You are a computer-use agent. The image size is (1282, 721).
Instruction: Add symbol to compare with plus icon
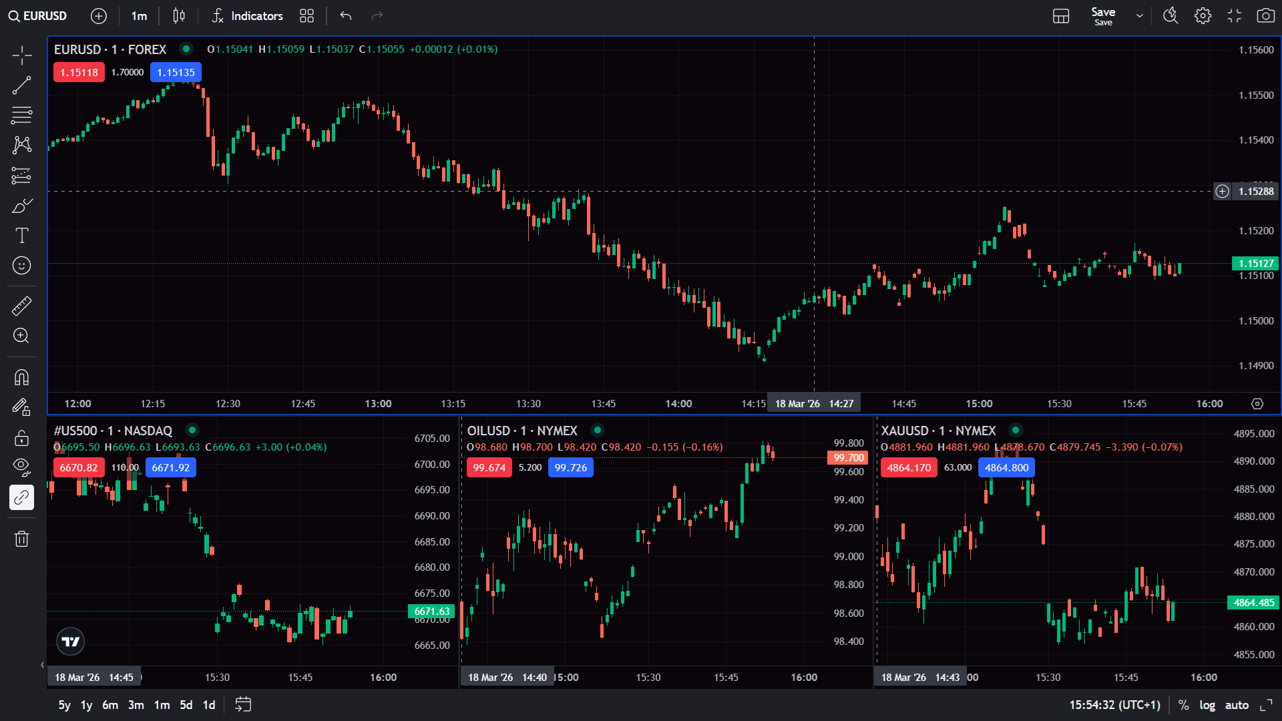(x=99, y=16)
